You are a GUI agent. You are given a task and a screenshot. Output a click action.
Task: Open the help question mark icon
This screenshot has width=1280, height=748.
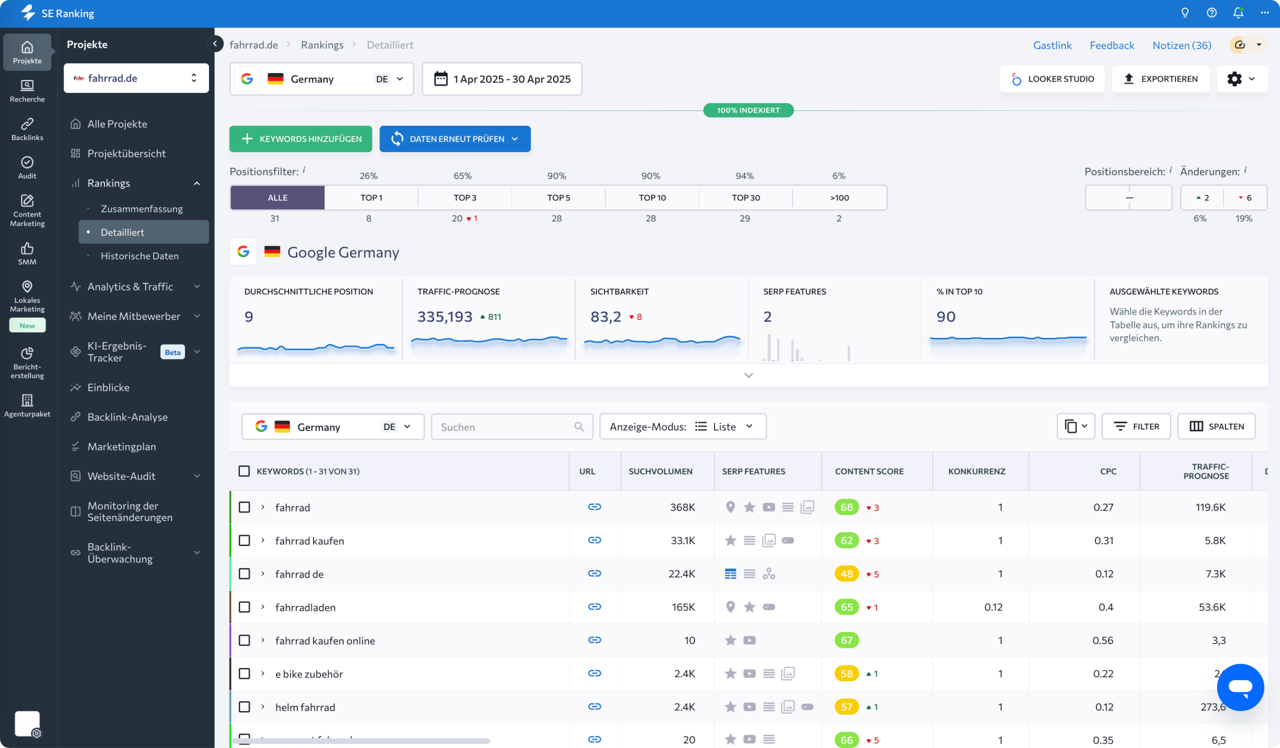pos(1211,13)
